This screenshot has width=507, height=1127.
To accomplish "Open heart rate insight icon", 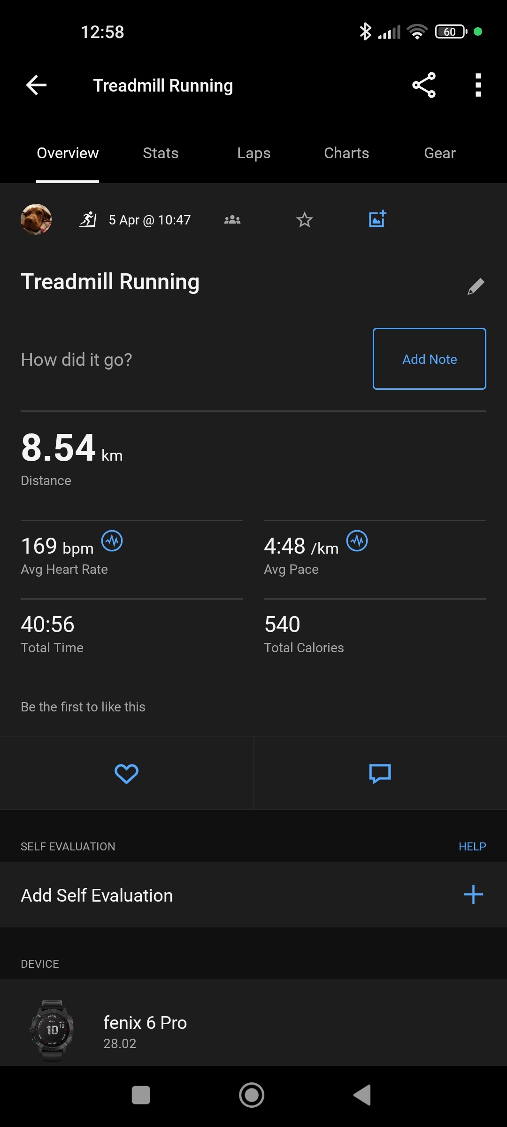I will pyautogui.click(x=112, y=541).
